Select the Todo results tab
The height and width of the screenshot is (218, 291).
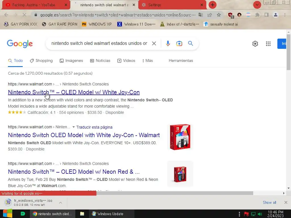point(15,61)
